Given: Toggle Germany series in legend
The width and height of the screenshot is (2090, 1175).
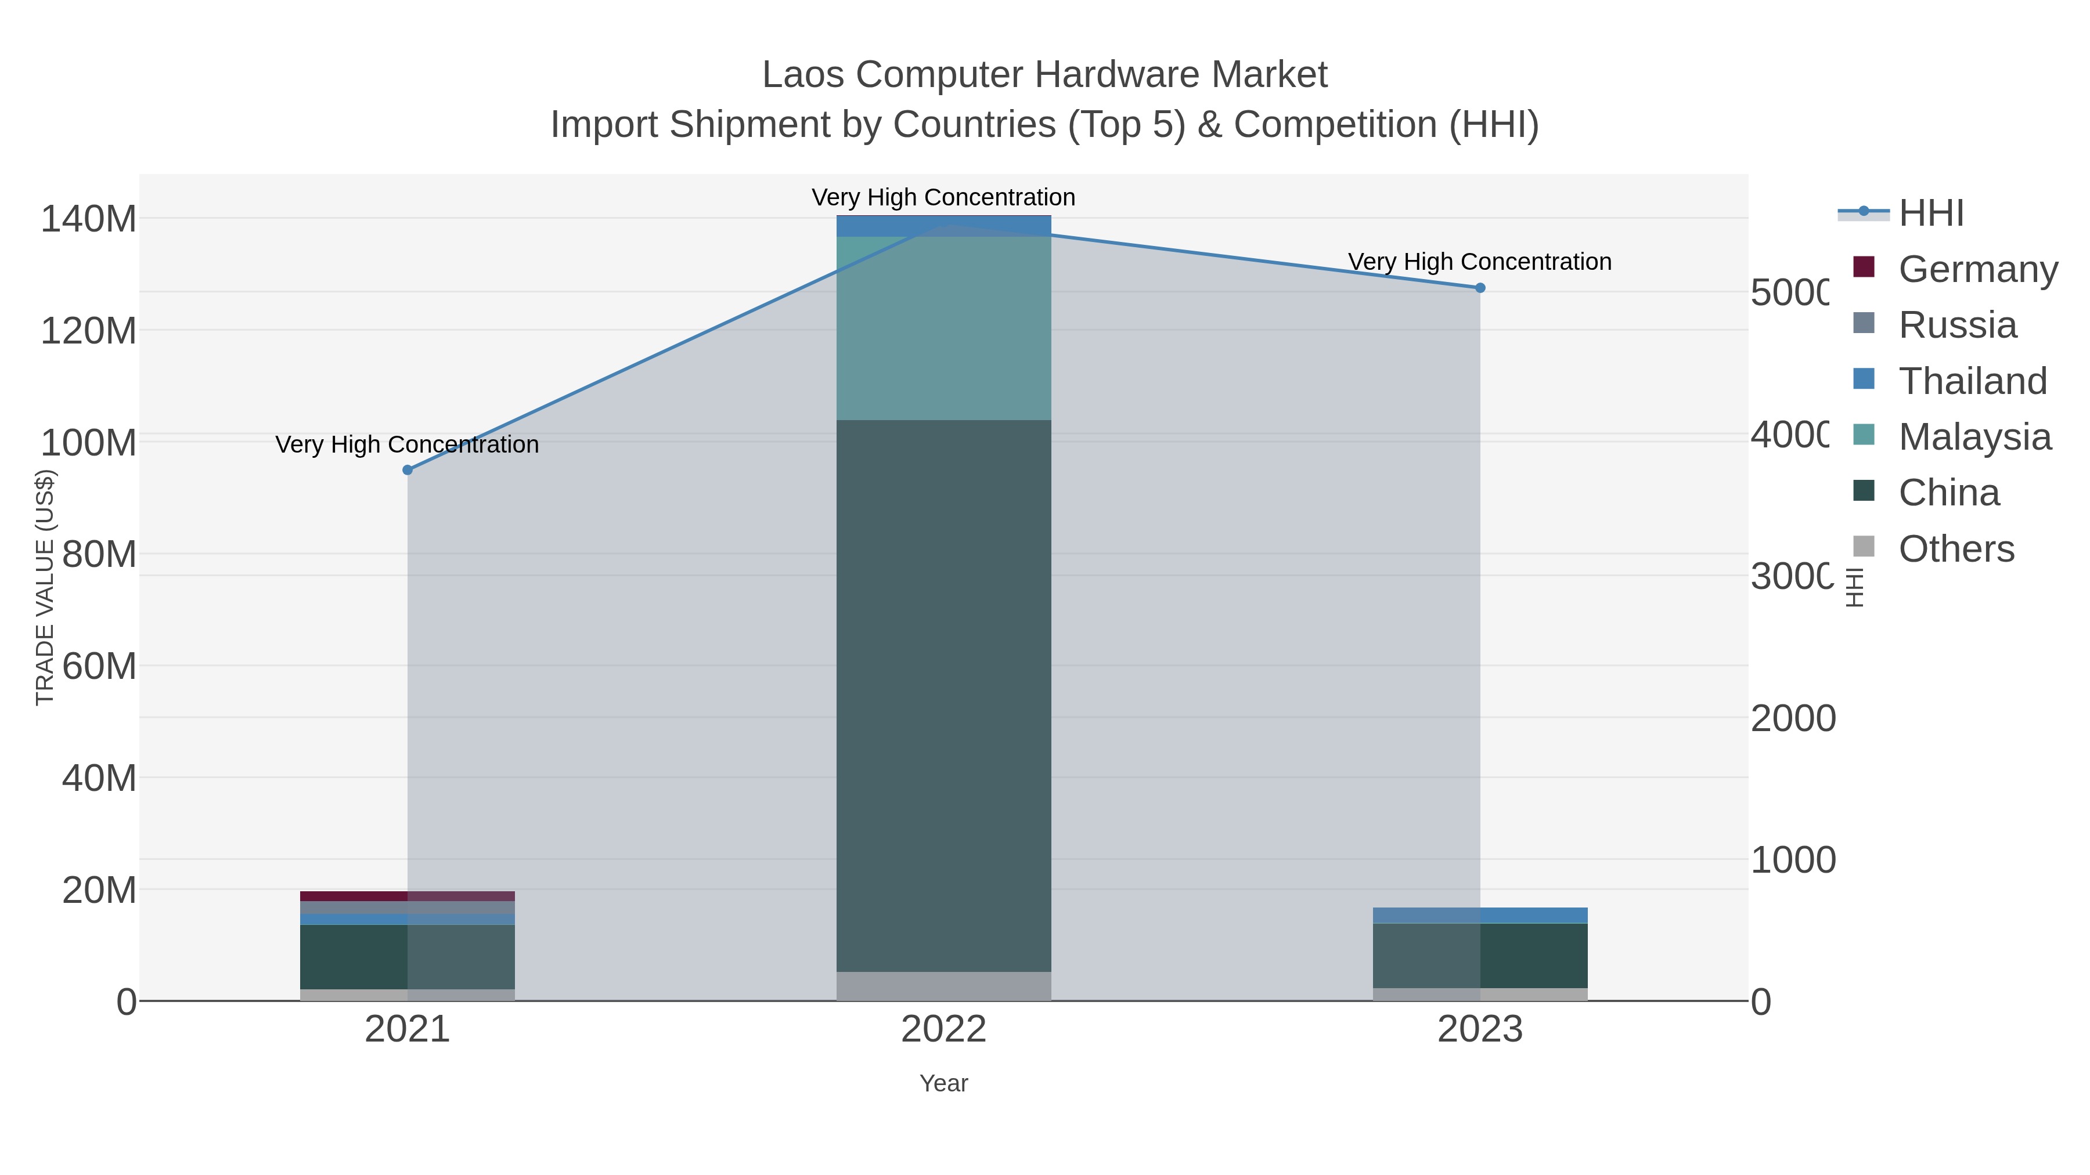Looking at the screenshot, I should tap(1956, 269).
